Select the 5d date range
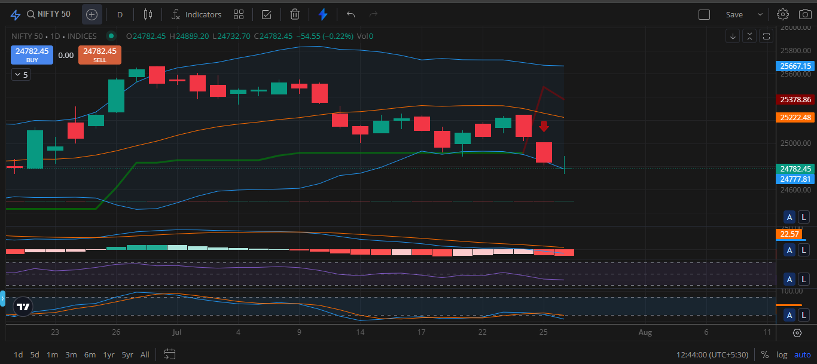The width and height of the screenshot is (817, 364). pyautogui.click(x=35, y=354)
